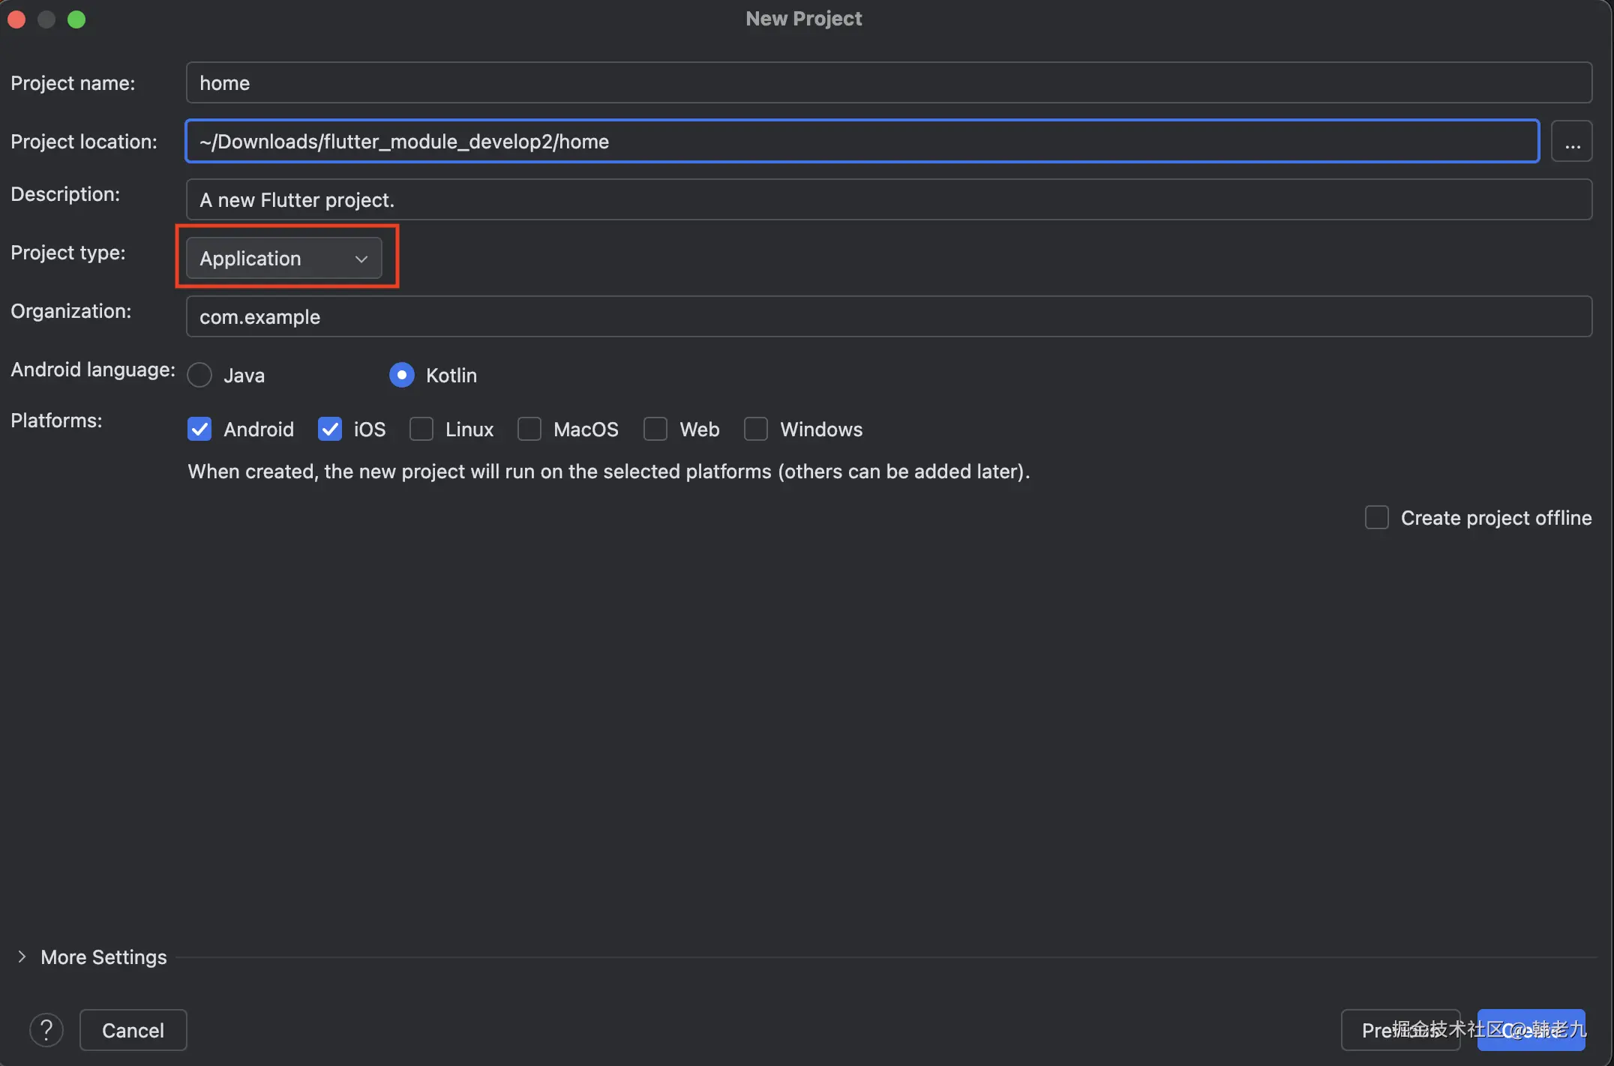The image size is (1614, 1066).
Task: Select Kotlin as the Android language
Action: 402,375
